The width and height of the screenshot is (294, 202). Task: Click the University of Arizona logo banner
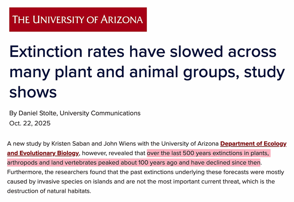[78, 20]
